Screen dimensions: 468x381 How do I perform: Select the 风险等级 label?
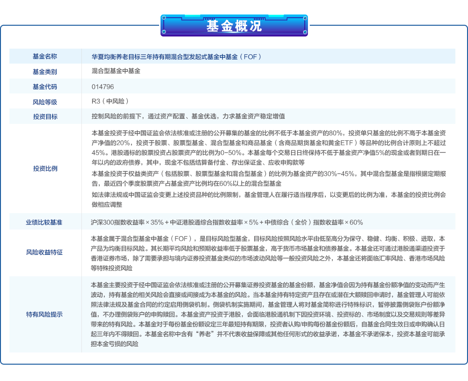pos(45,102)
